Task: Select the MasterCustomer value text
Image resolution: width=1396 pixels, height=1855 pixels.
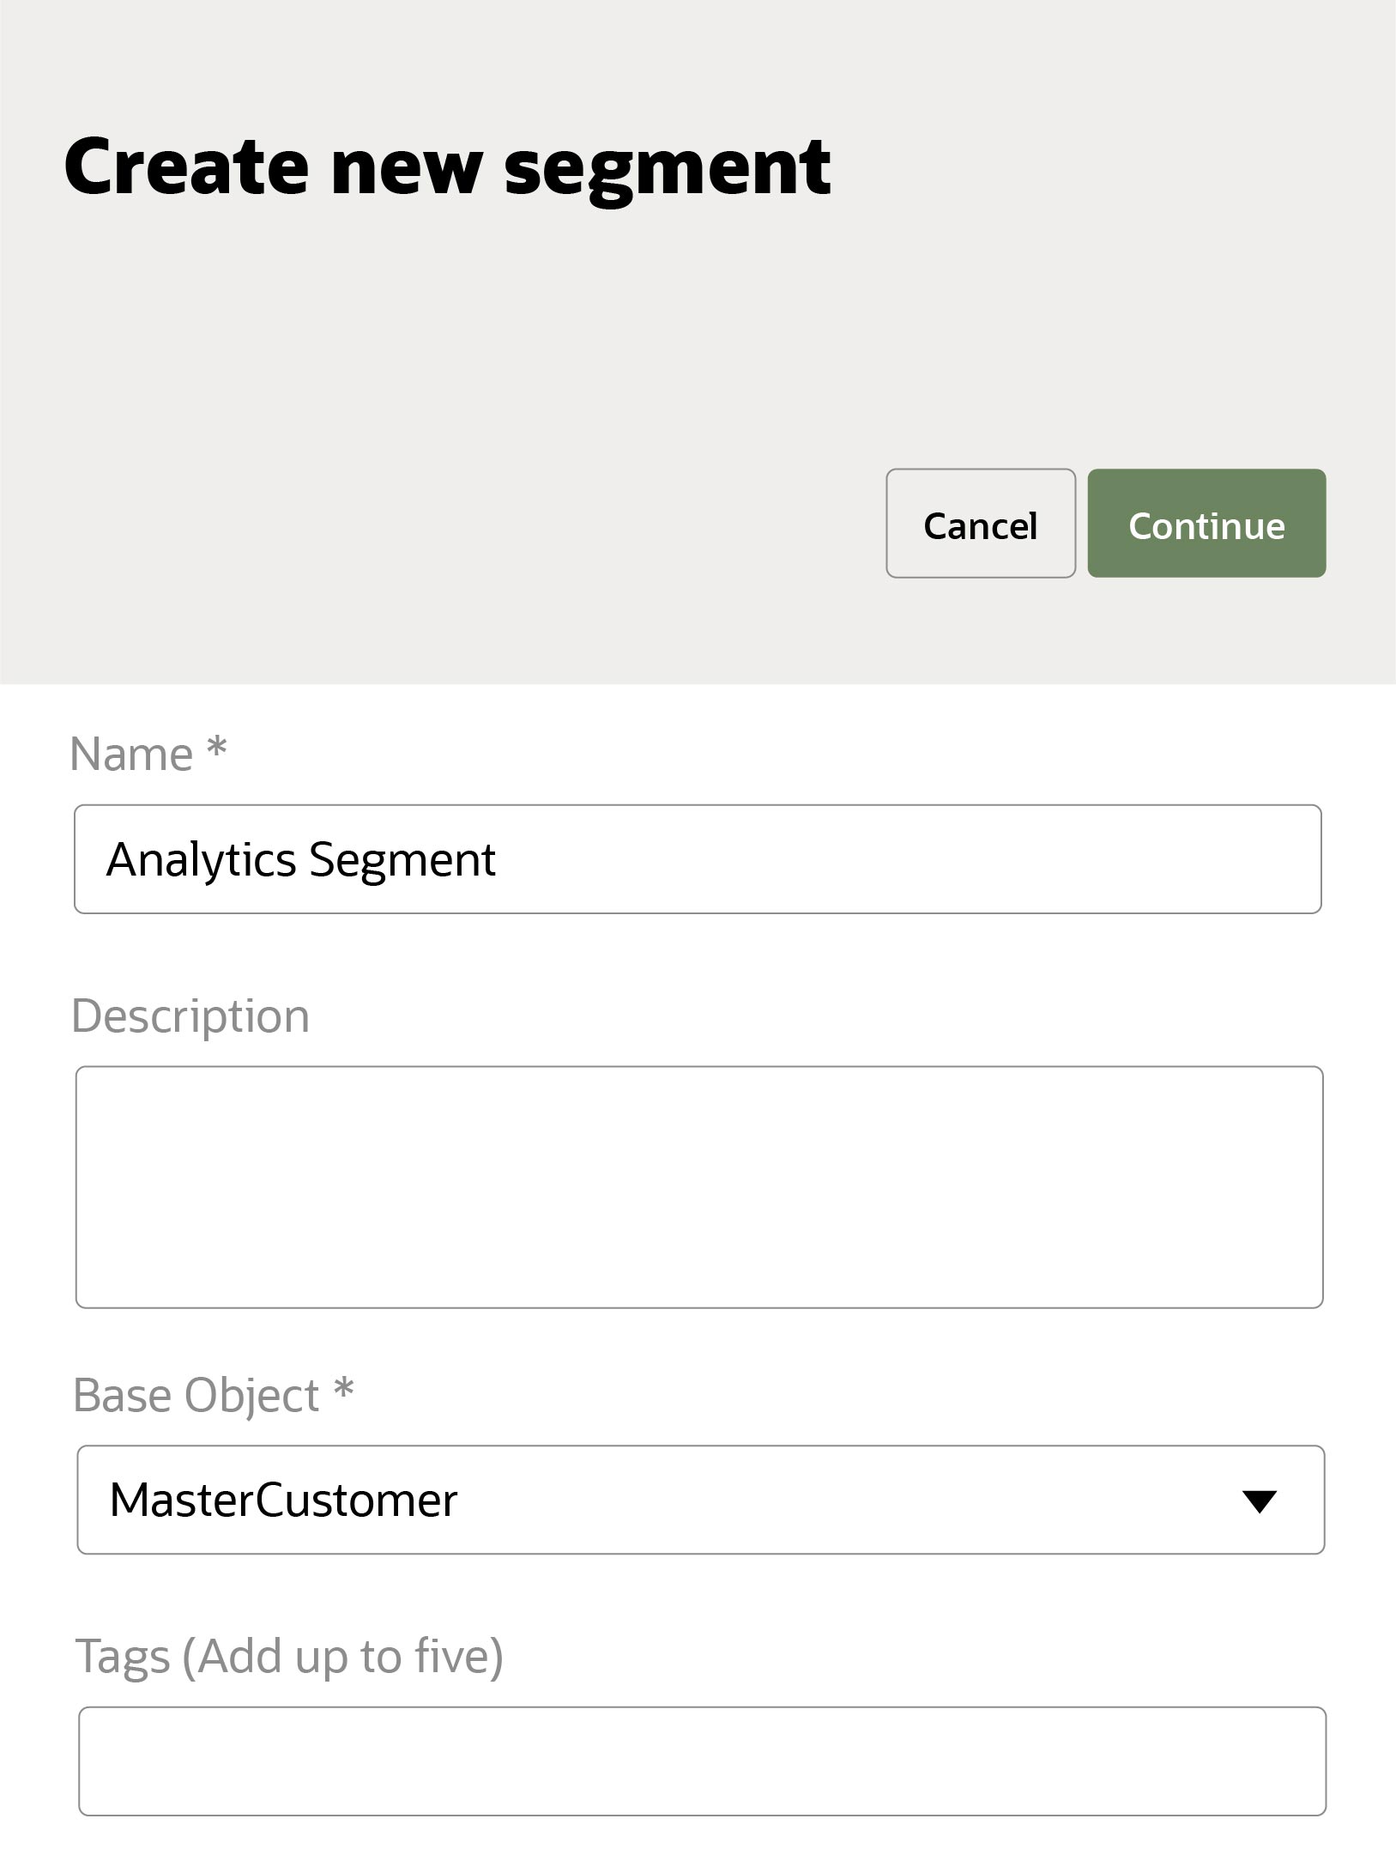Action: click(283, 1500)
